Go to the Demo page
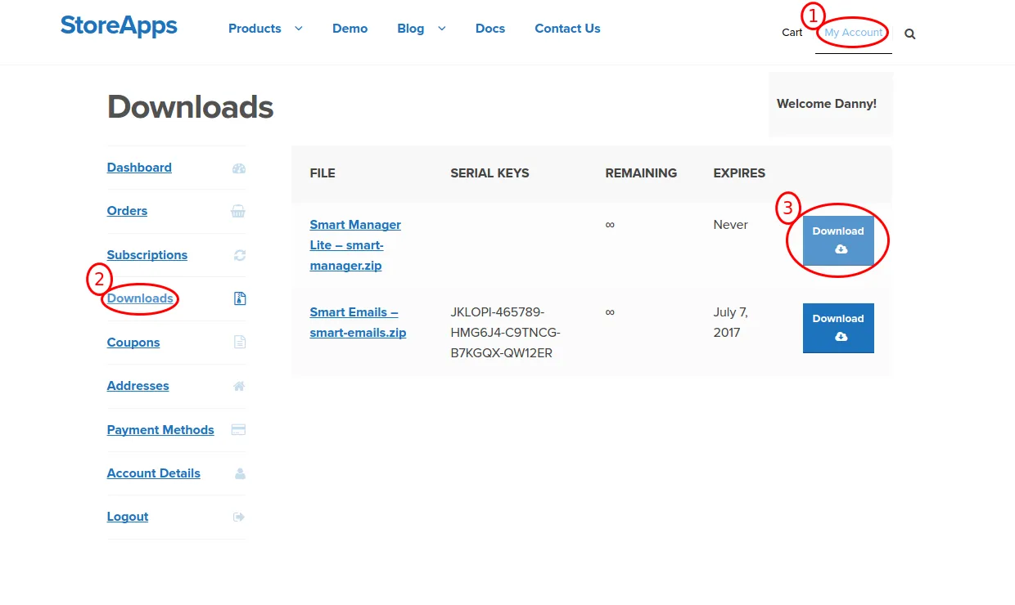Screen dimensions: 1015x605 [x=350, y=29]
